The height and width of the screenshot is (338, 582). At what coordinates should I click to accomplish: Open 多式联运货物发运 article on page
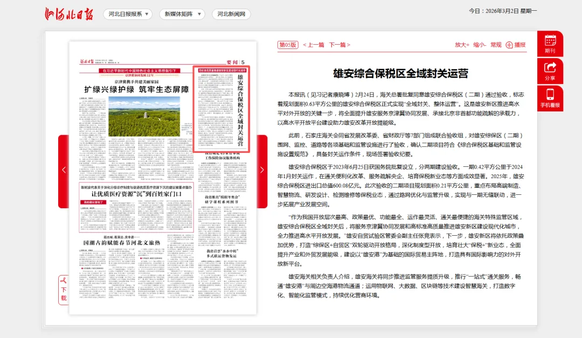click(222, 256)
